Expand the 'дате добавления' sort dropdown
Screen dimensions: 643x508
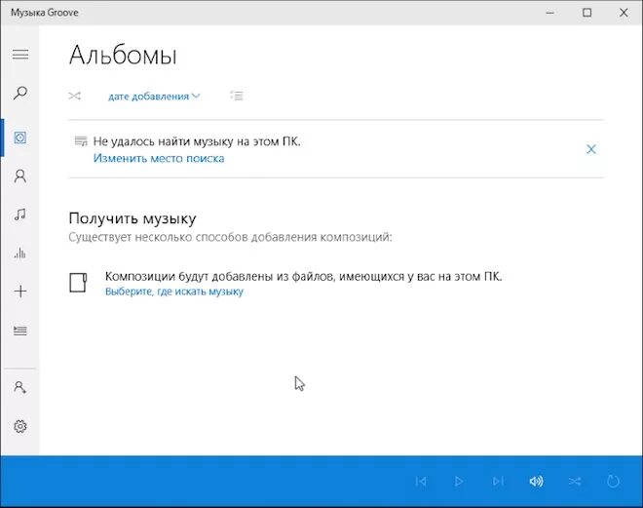point(154,96)
